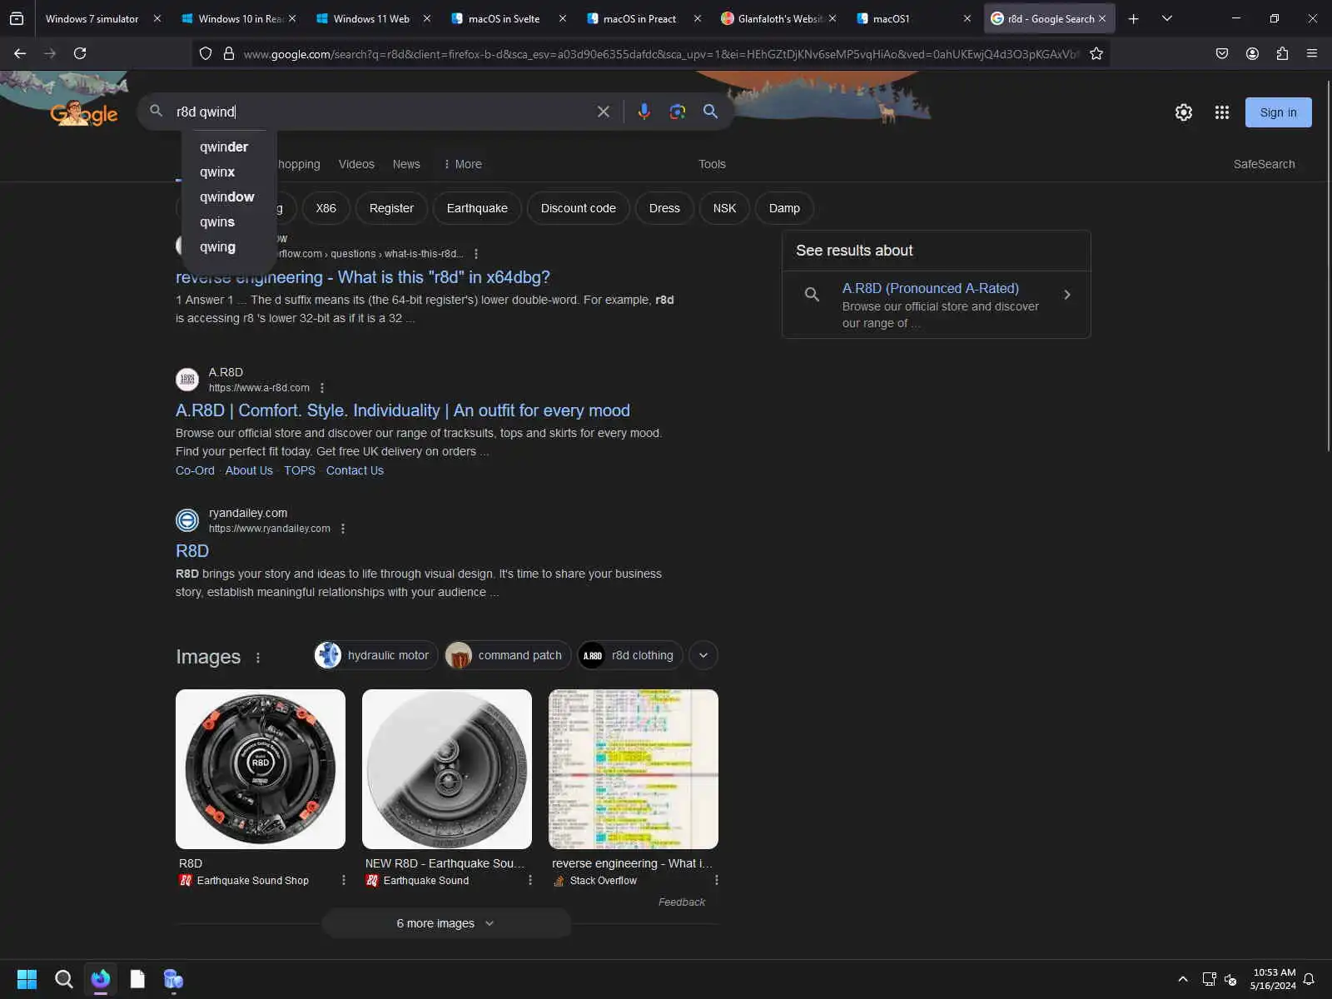Open Firefox View recent browsing icon
Image resolution: width=1332 pixels, height=999 pixels.
point(17,18)
